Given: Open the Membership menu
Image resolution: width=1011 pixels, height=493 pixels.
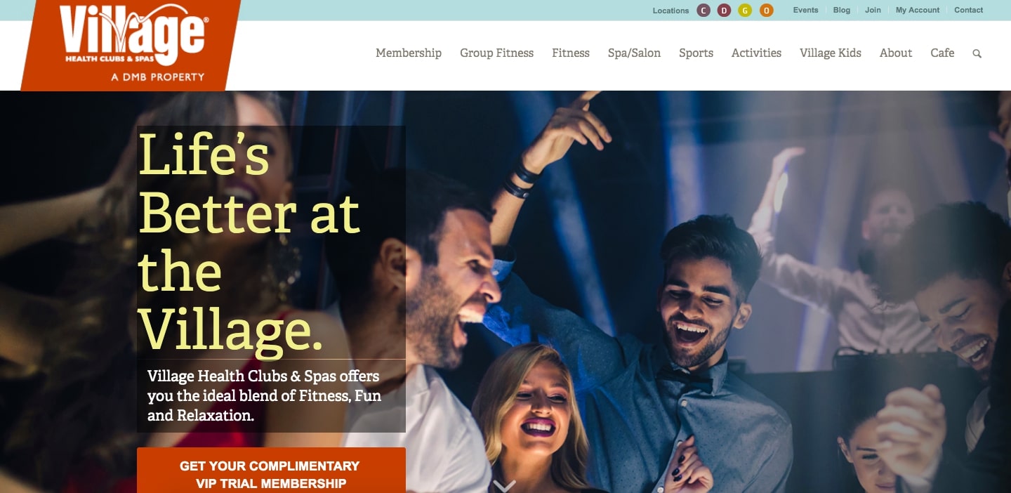Looking at the screenshot, I should point(409,53).
